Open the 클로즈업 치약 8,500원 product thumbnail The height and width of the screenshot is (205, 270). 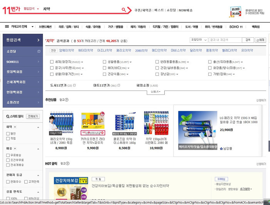pos(125,123)
